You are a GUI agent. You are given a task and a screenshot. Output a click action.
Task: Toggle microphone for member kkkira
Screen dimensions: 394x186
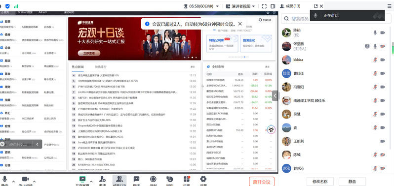(375, 60)
